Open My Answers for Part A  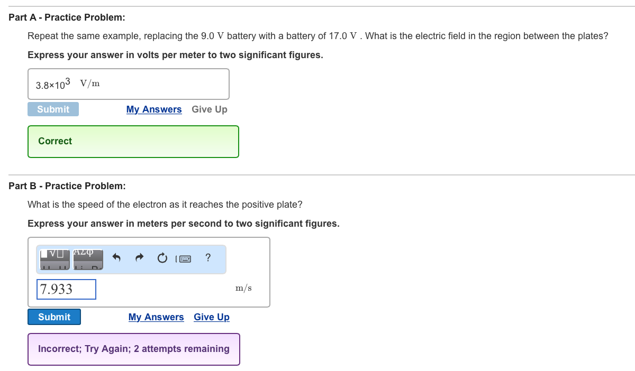click(153, 109)
